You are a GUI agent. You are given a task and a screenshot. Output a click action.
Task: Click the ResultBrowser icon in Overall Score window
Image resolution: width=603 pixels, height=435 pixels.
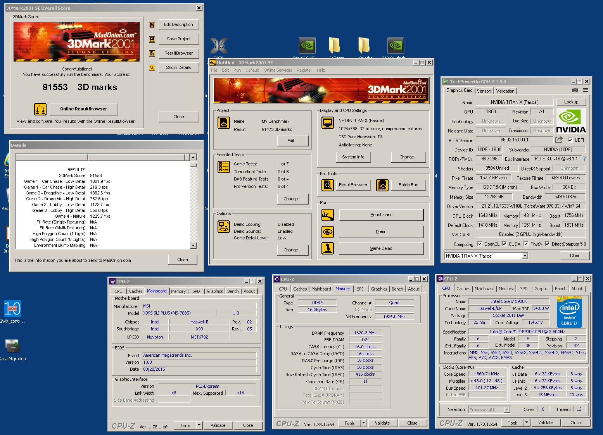(152, 53)
